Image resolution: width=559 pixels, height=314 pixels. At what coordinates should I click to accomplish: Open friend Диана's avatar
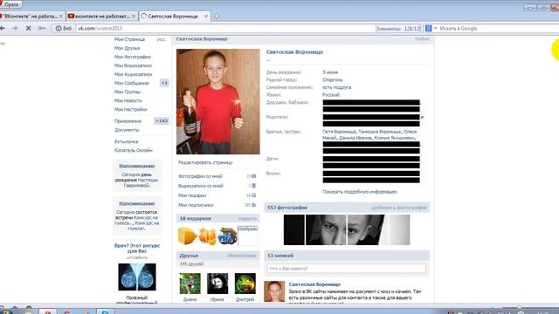(x=190, y=283)
